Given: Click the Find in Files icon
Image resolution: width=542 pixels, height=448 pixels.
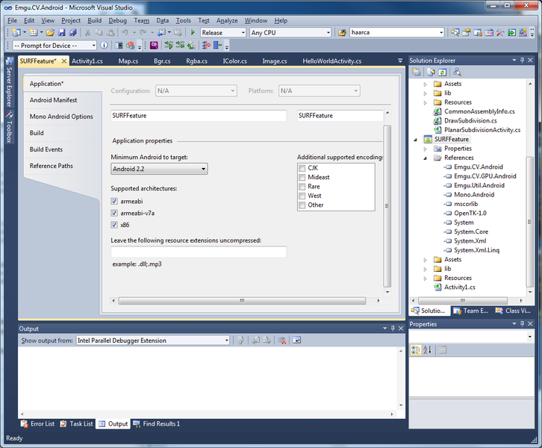Looking at the screenshot, I should pos(342,33).
